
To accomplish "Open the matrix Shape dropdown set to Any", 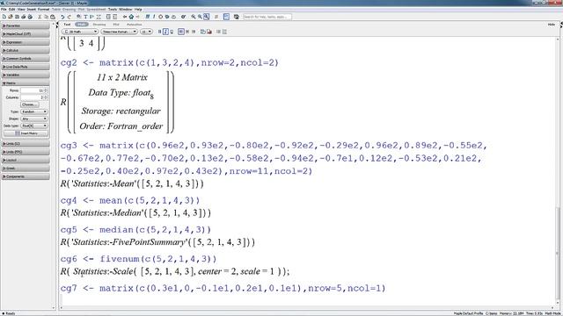I will (34, 118).
